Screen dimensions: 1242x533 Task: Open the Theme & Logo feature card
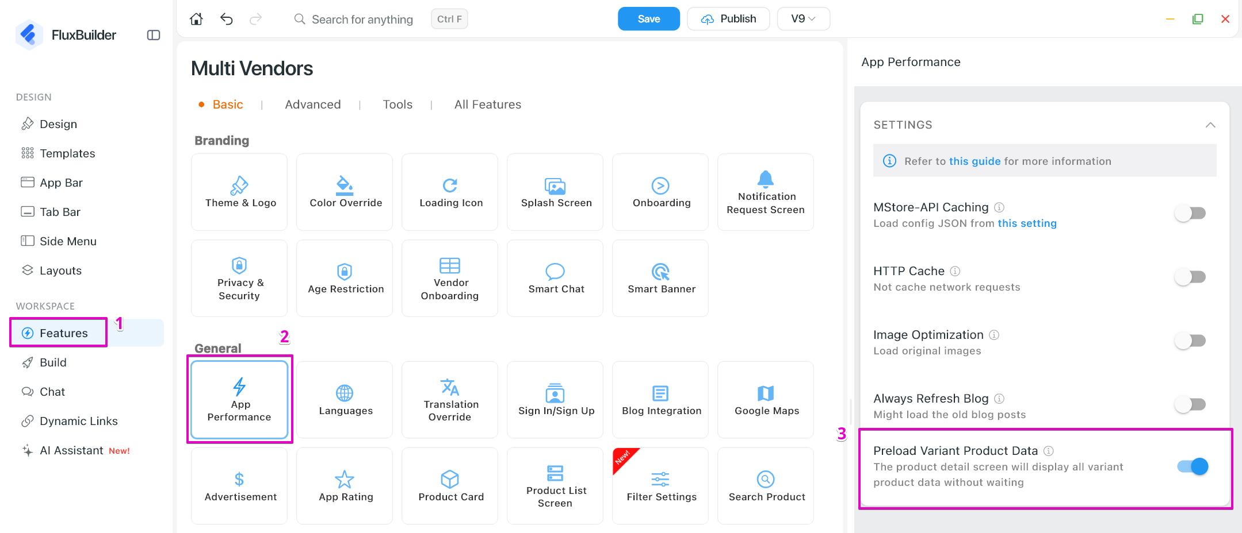(x=239, y=192)
